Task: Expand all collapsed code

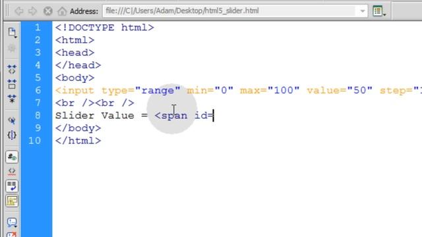Action: [x=12, y=99]
